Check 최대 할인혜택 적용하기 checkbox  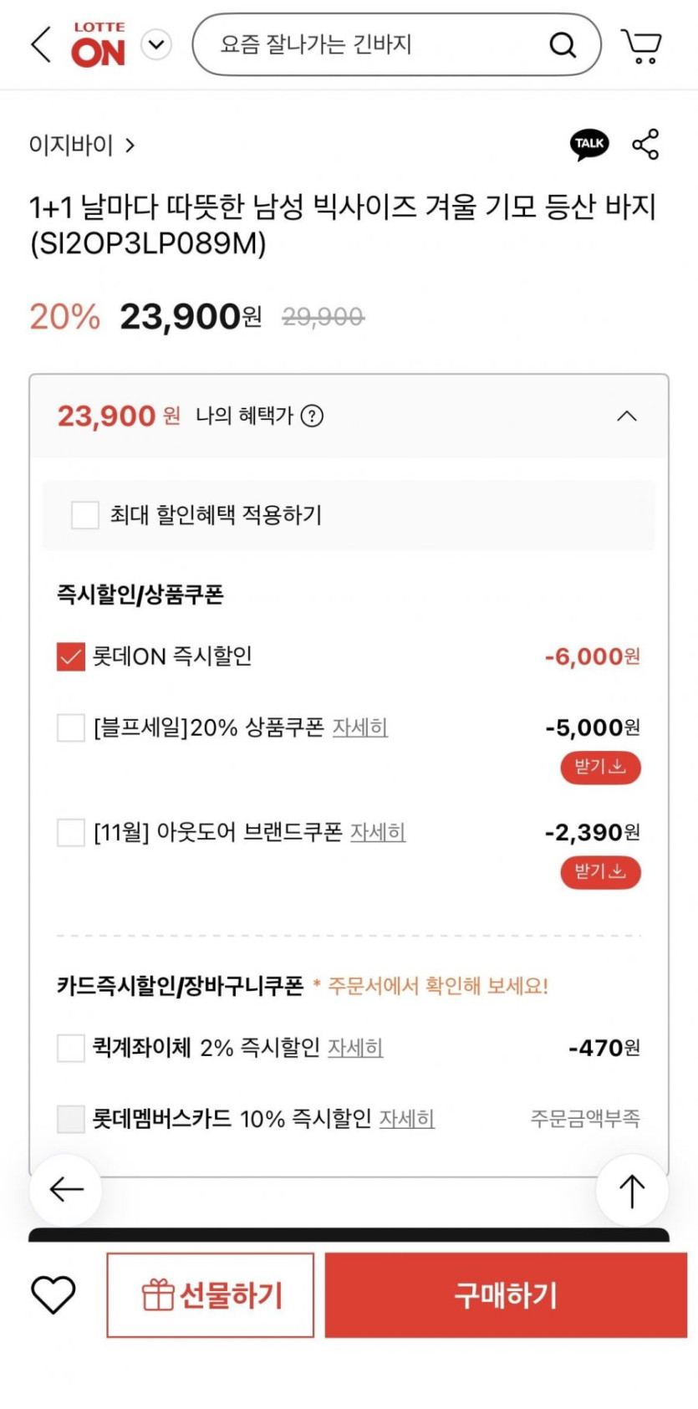(85, 515)
